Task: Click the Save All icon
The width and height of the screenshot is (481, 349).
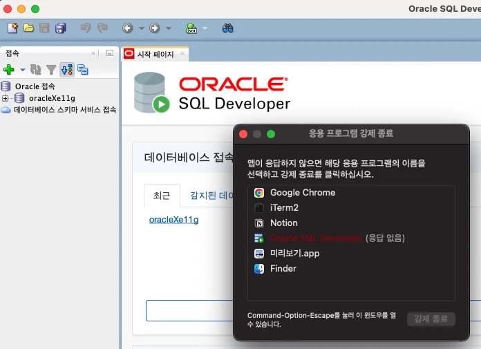Action: coord(60,28)
